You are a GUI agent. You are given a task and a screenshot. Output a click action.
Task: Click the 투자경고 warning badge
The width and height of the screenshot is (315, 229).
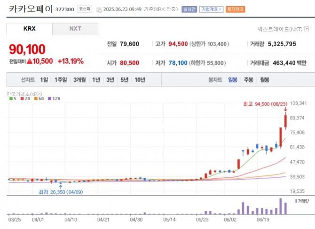coord(235,9)
